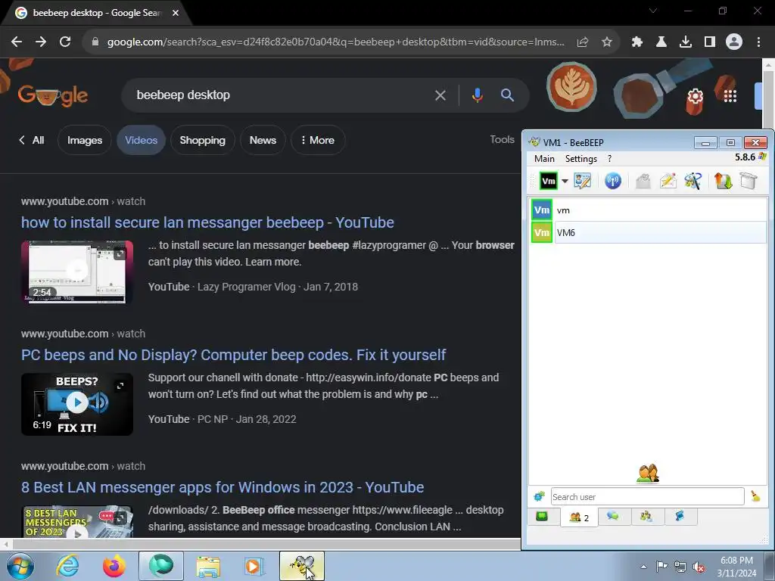This screenshot has width=775, height=581.
Task: Click the Search user field
Action: pyautogui.click(x=648, y=496)
